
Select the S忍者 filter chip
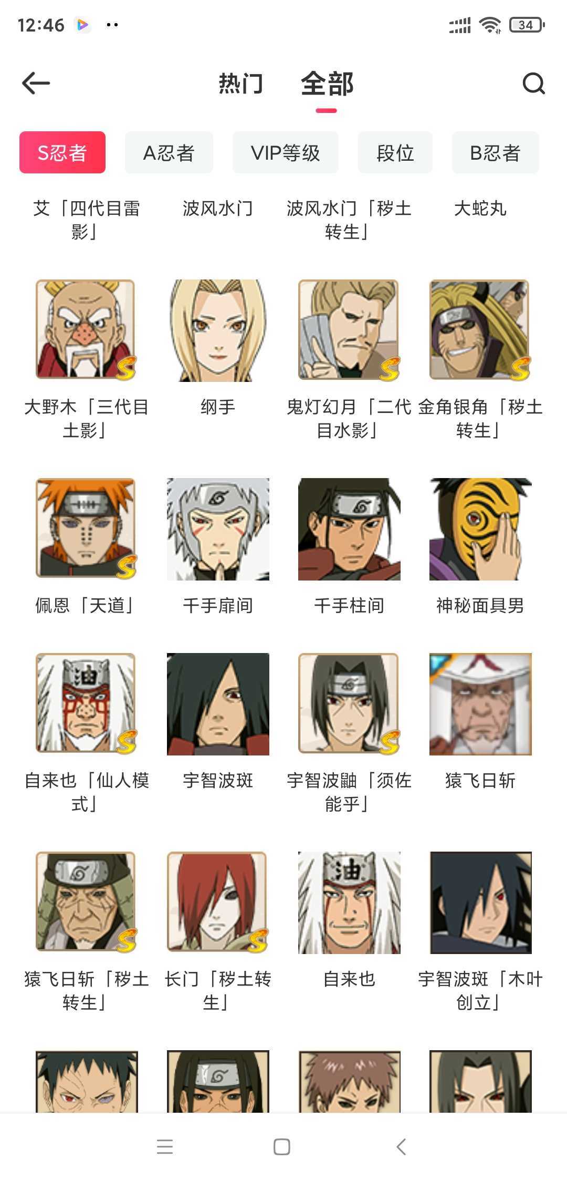click(x=62, y=152)
